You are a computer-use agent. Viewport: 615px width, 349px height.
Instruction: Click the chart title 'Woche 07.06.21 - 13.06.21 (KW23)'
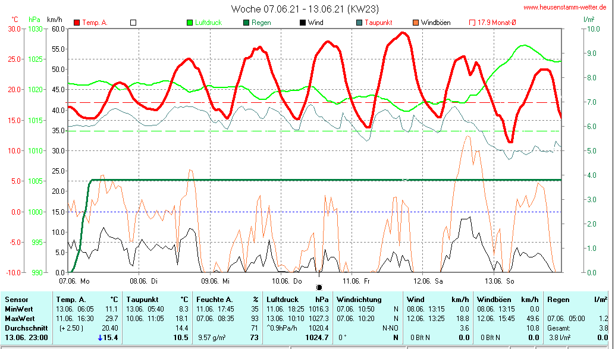coord(305,9)
